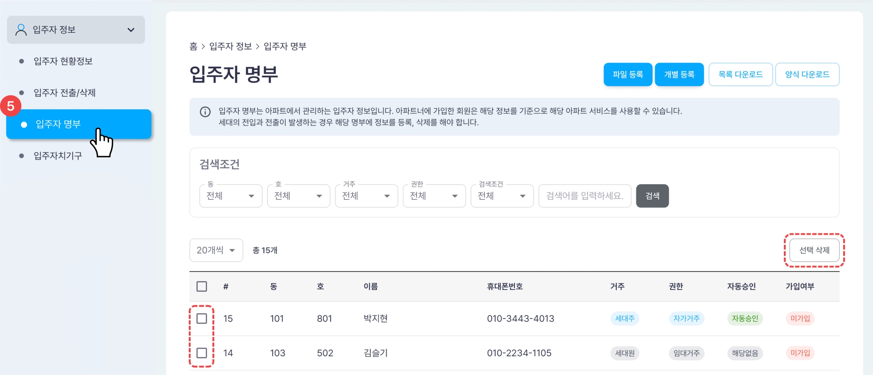
Task: Check the checkbox for row 15 박지현
Action: point(202,318)
